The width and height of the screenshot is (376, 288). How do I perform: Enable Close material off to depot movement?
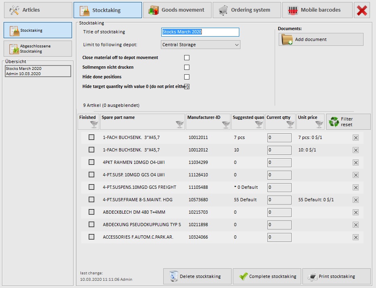(x=187, y=57)
